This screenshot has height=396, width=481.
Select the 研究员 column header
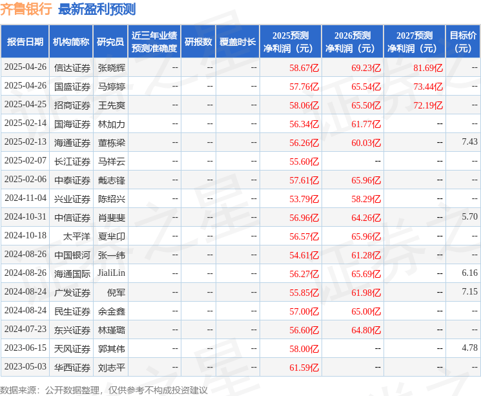(110, 41)
